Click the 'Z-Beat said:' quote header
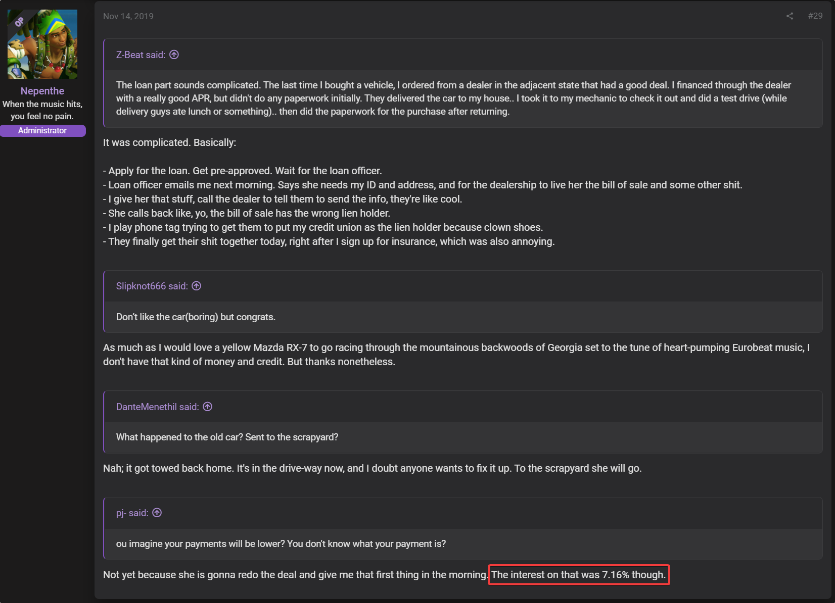Image resolution: width=835 pixels, height=603 pixels. (141, 55)
